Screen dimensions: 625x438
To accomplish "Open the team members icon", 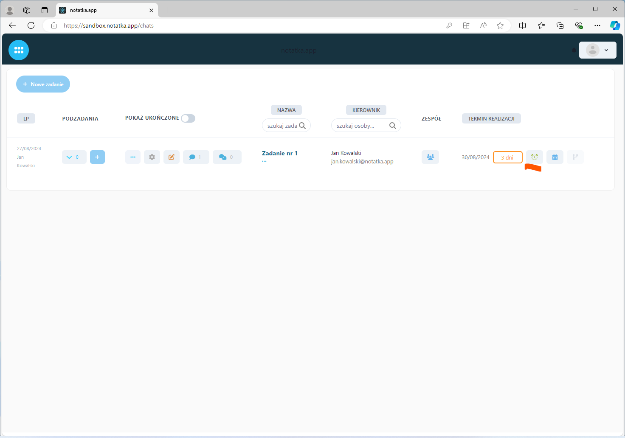I will point(430,157).
